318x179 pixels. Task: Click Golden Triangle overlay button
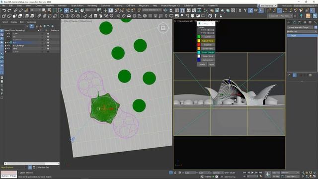[208, 52]
